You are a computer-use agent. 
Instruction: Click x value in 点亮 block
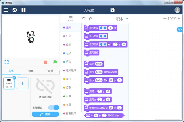tap(99, 91)
